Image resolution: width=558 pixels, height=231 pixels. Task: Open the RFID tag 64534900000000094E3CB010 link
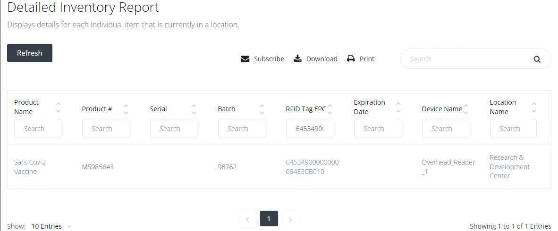click(x=313, y=167)
